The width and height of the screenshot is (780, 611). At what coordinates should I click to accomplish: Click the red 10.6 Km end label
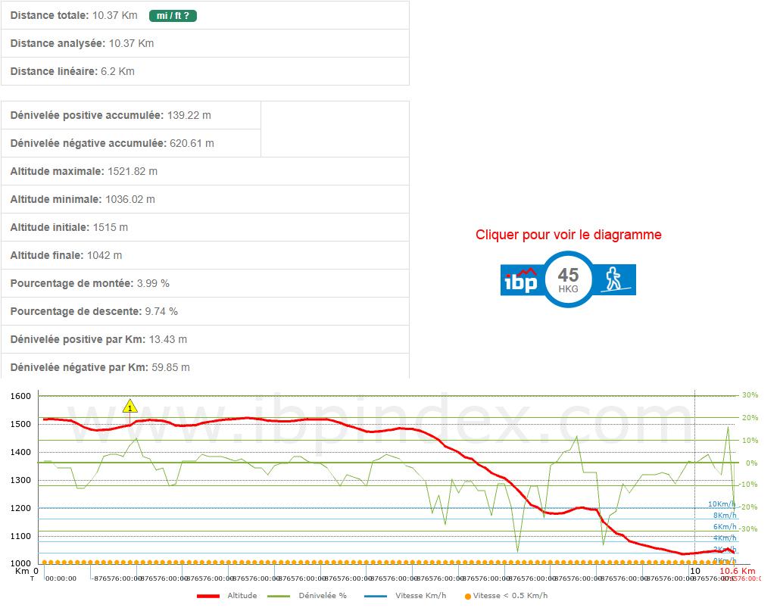pyautogui.click(x=737, y=571)
